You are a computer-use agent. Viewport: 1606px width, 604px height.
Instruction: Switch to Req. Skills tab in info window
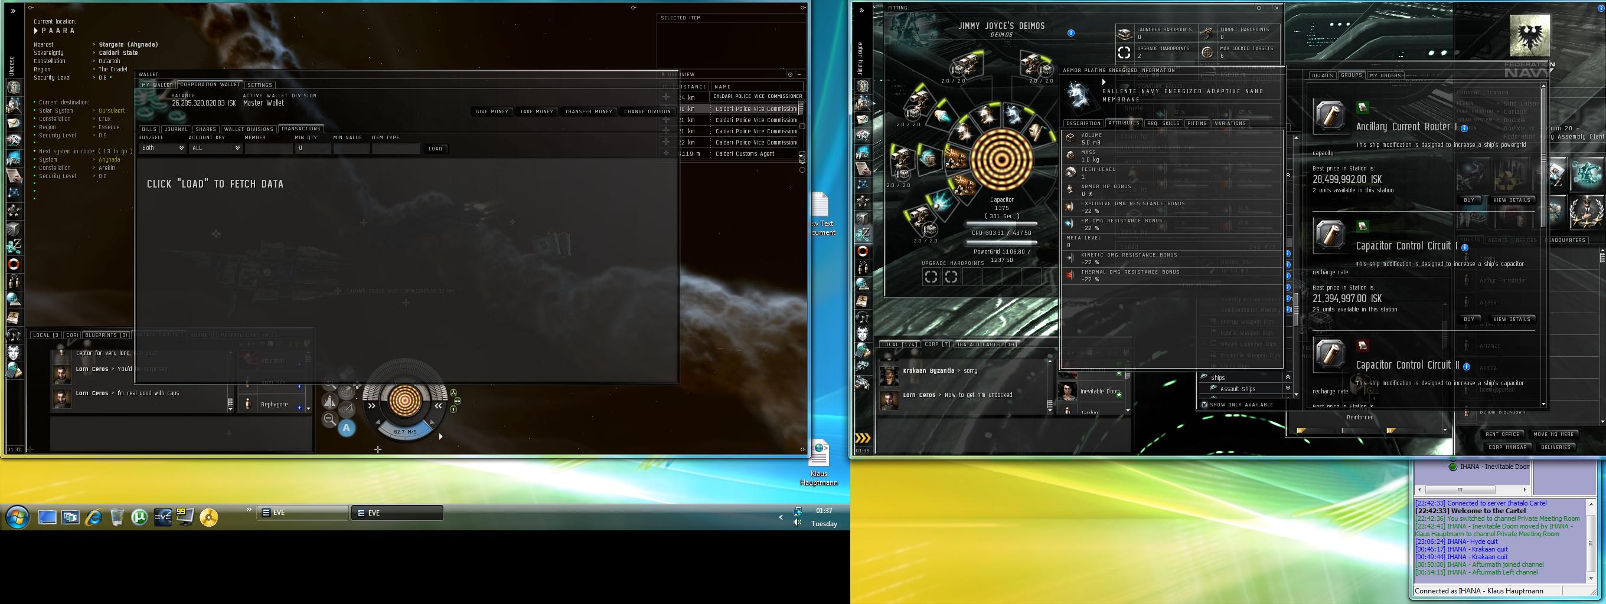1163,123
